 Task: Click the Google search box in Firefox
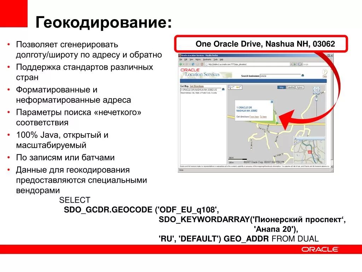316,64
